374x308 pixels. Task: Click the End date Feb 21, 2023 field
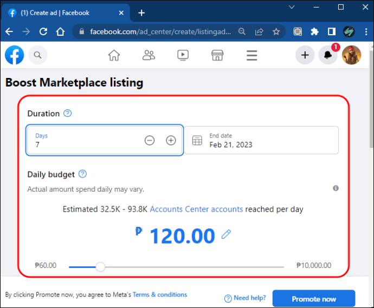(x=261, y=140)
